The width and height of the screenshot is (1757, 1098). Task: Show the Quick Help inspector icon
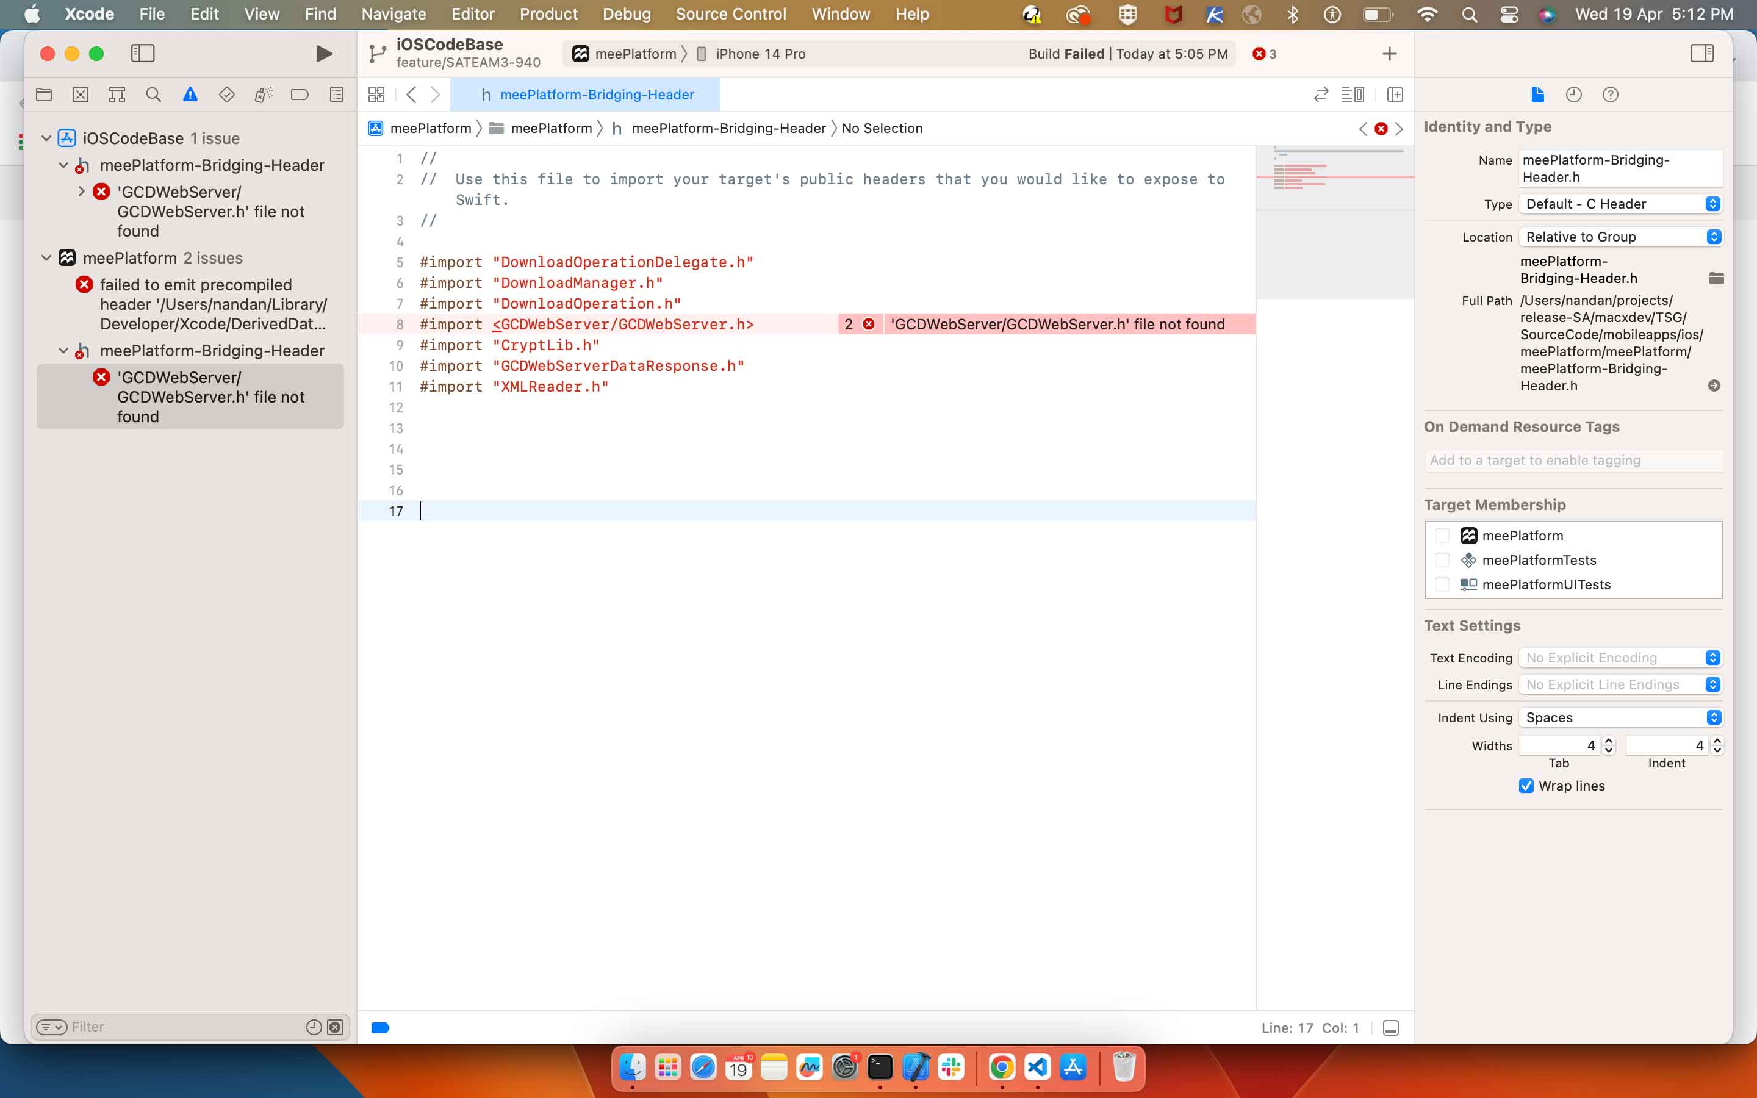[x=1609, y=95]
